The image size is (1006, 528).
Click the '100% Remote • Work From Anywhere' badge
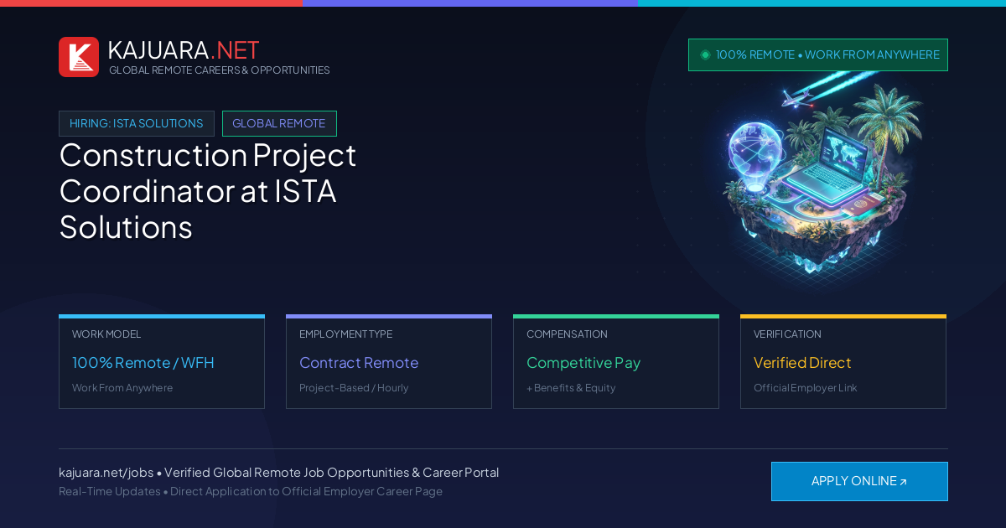(x=818, y=54)
